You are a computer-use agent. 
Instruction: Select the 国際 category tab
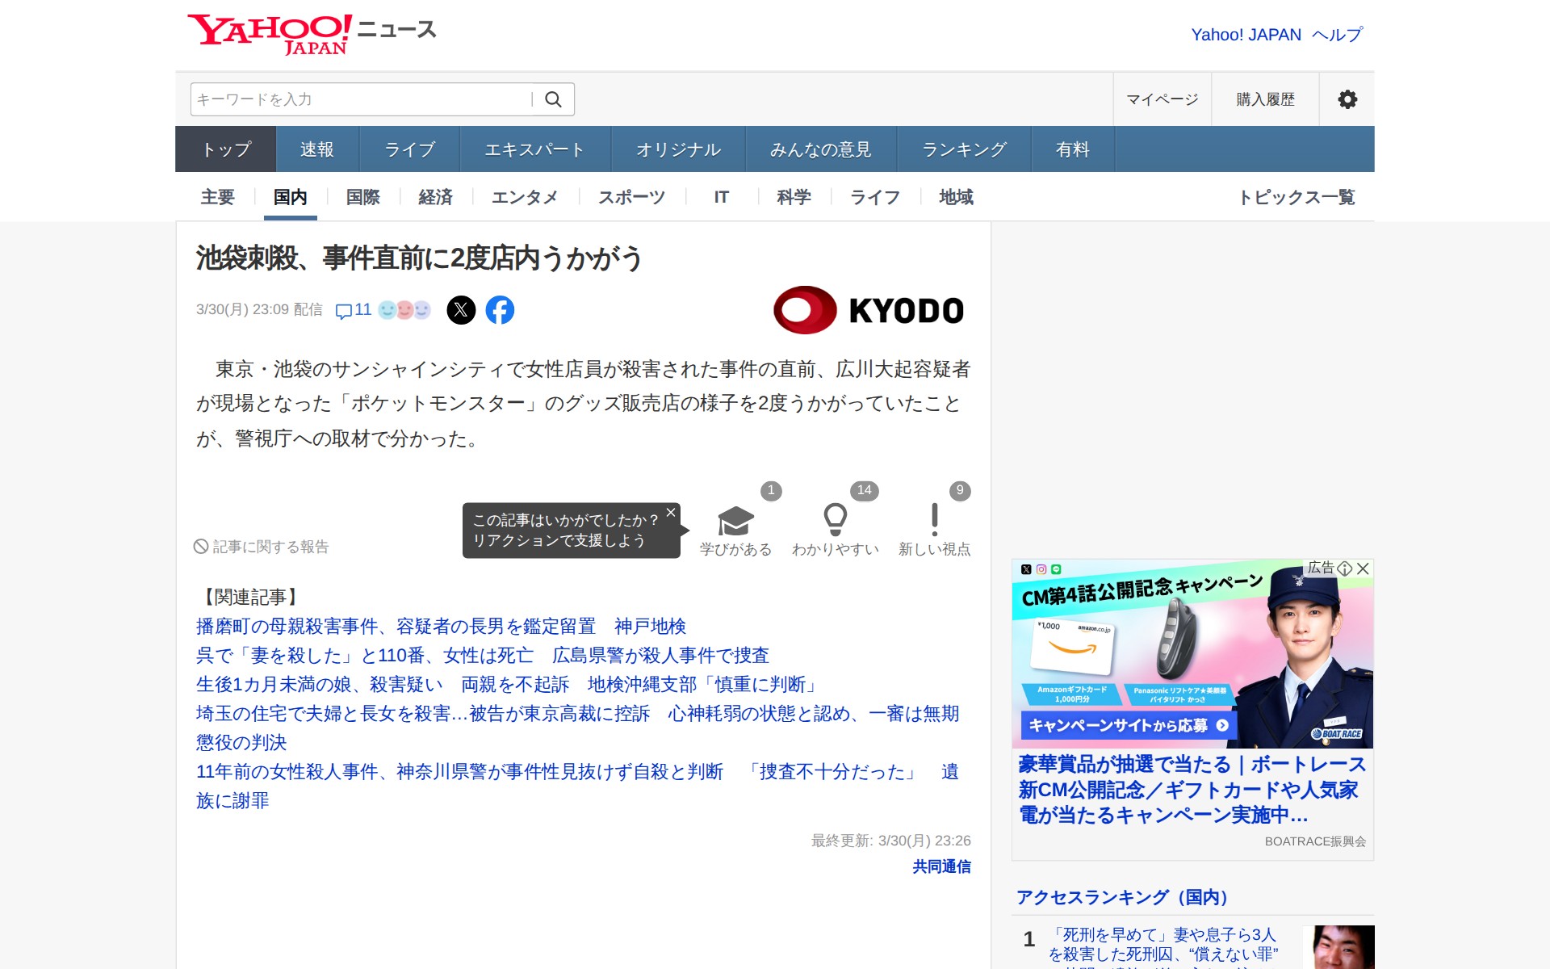[362, 197]
